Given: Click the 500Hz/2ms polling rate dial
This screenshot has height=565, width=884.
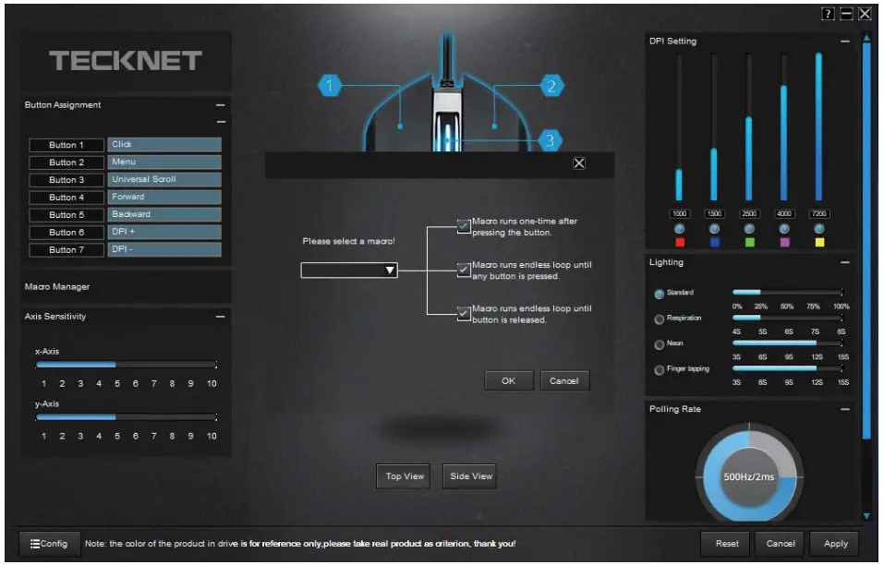Looking at the screenshot, I should pos(749,476).
